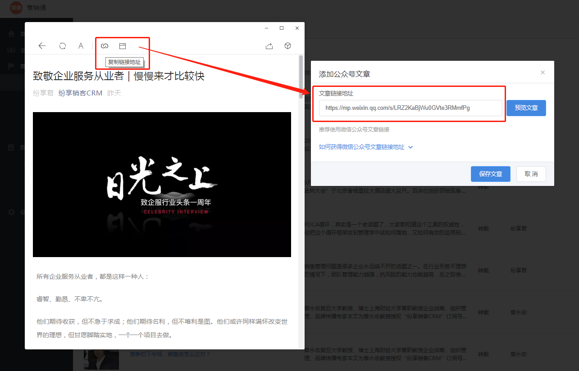The height and width of the screenshot is (371, 579).
Task: Copy the article link with the chain icon
Action: (105, 46)
